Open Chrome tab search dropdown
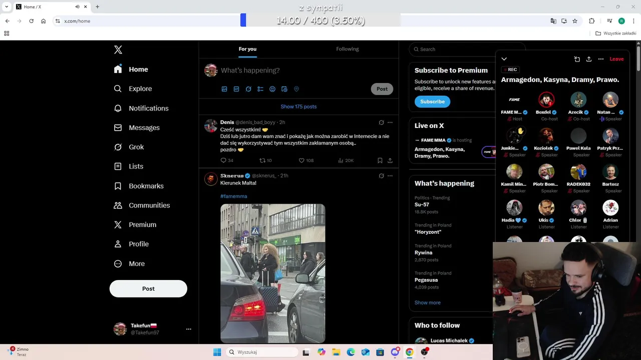 tap(7, 6)
